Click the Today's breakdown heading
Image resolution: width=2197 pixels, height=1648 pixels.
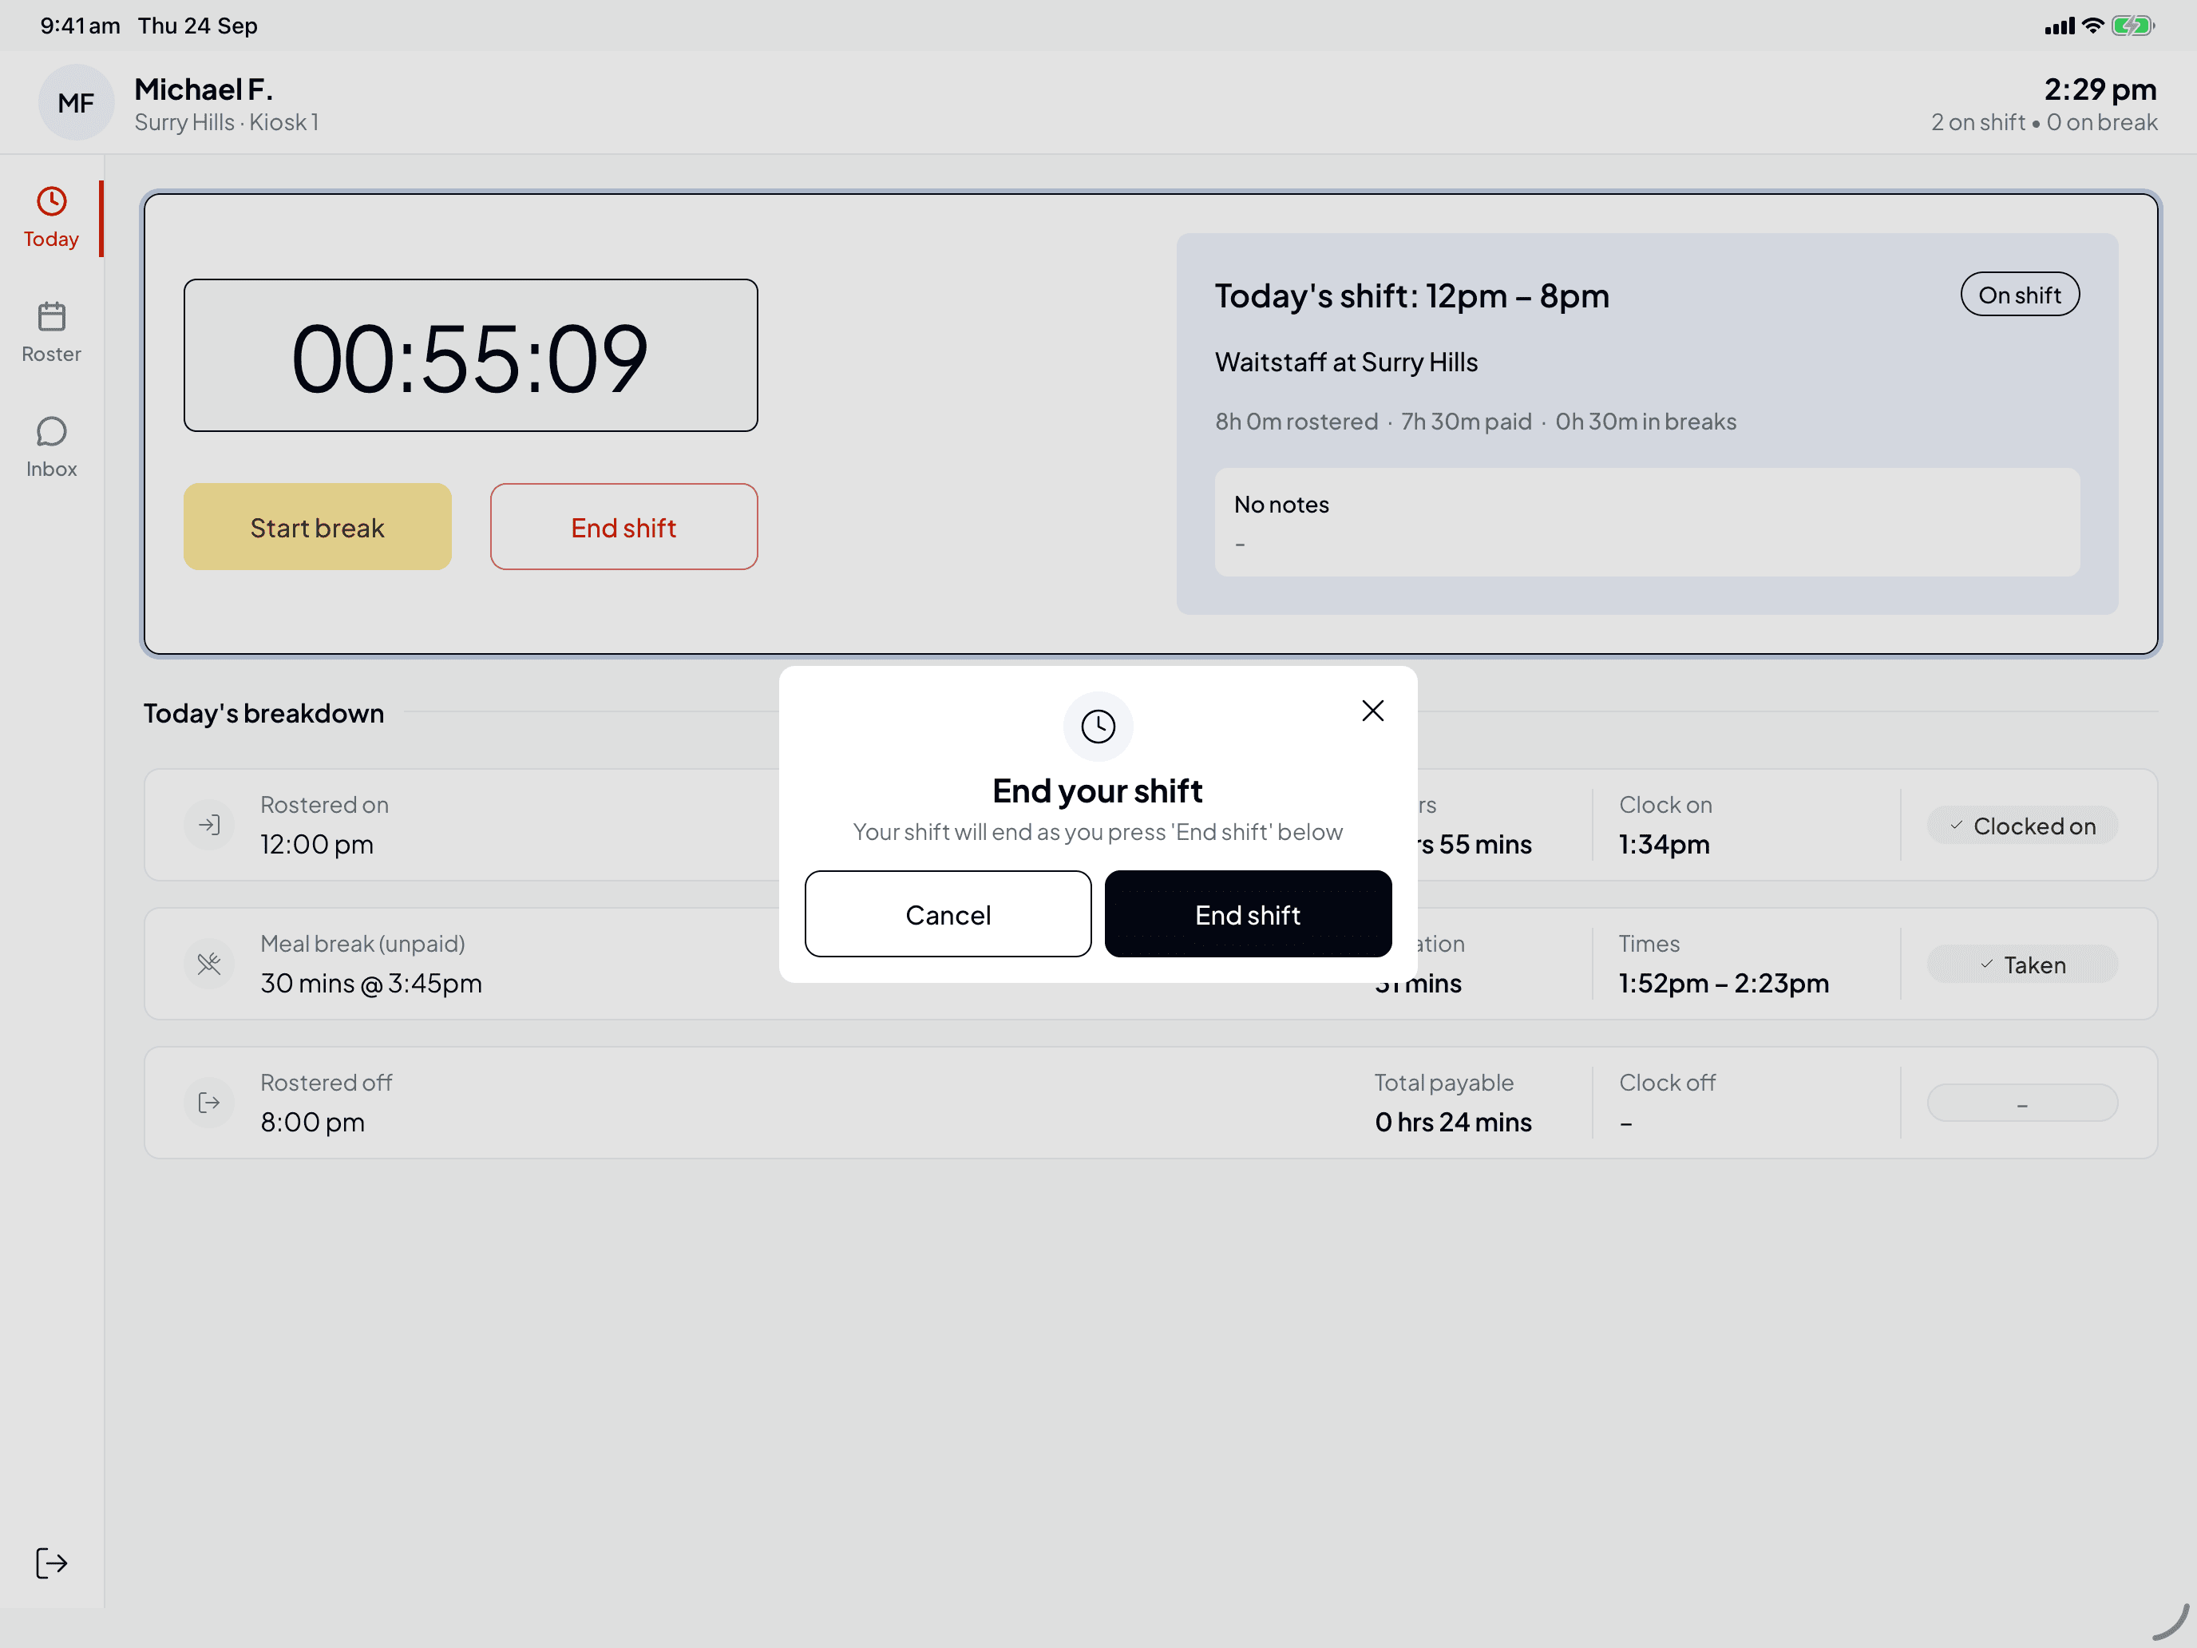263,713
